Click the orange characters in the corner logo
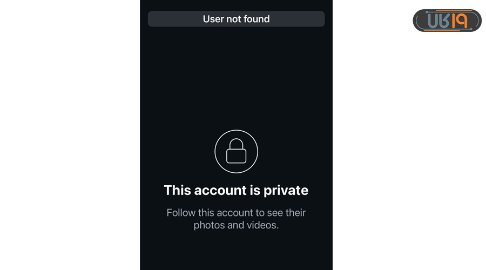486x270 pixels. [x=460, y=21]
